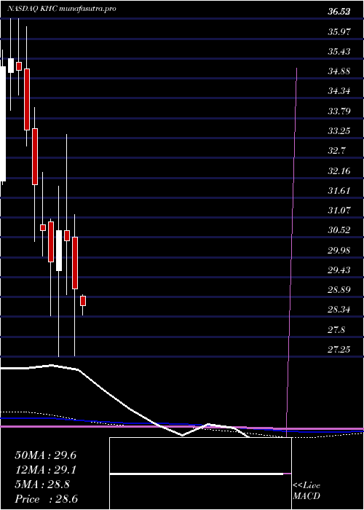Click the white MACD histogram box
364x510 pixels.
(200, 474)
